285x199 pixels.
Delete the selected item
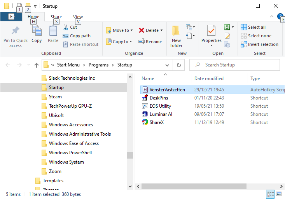click(x=149, y=30)
